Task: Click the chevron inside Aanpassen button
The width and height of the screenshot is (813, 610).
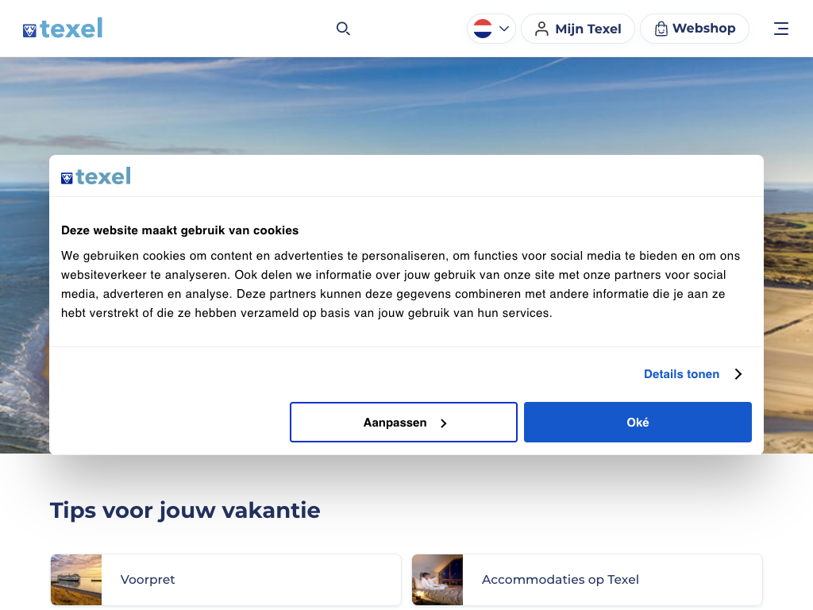Action: click(444, 423)
